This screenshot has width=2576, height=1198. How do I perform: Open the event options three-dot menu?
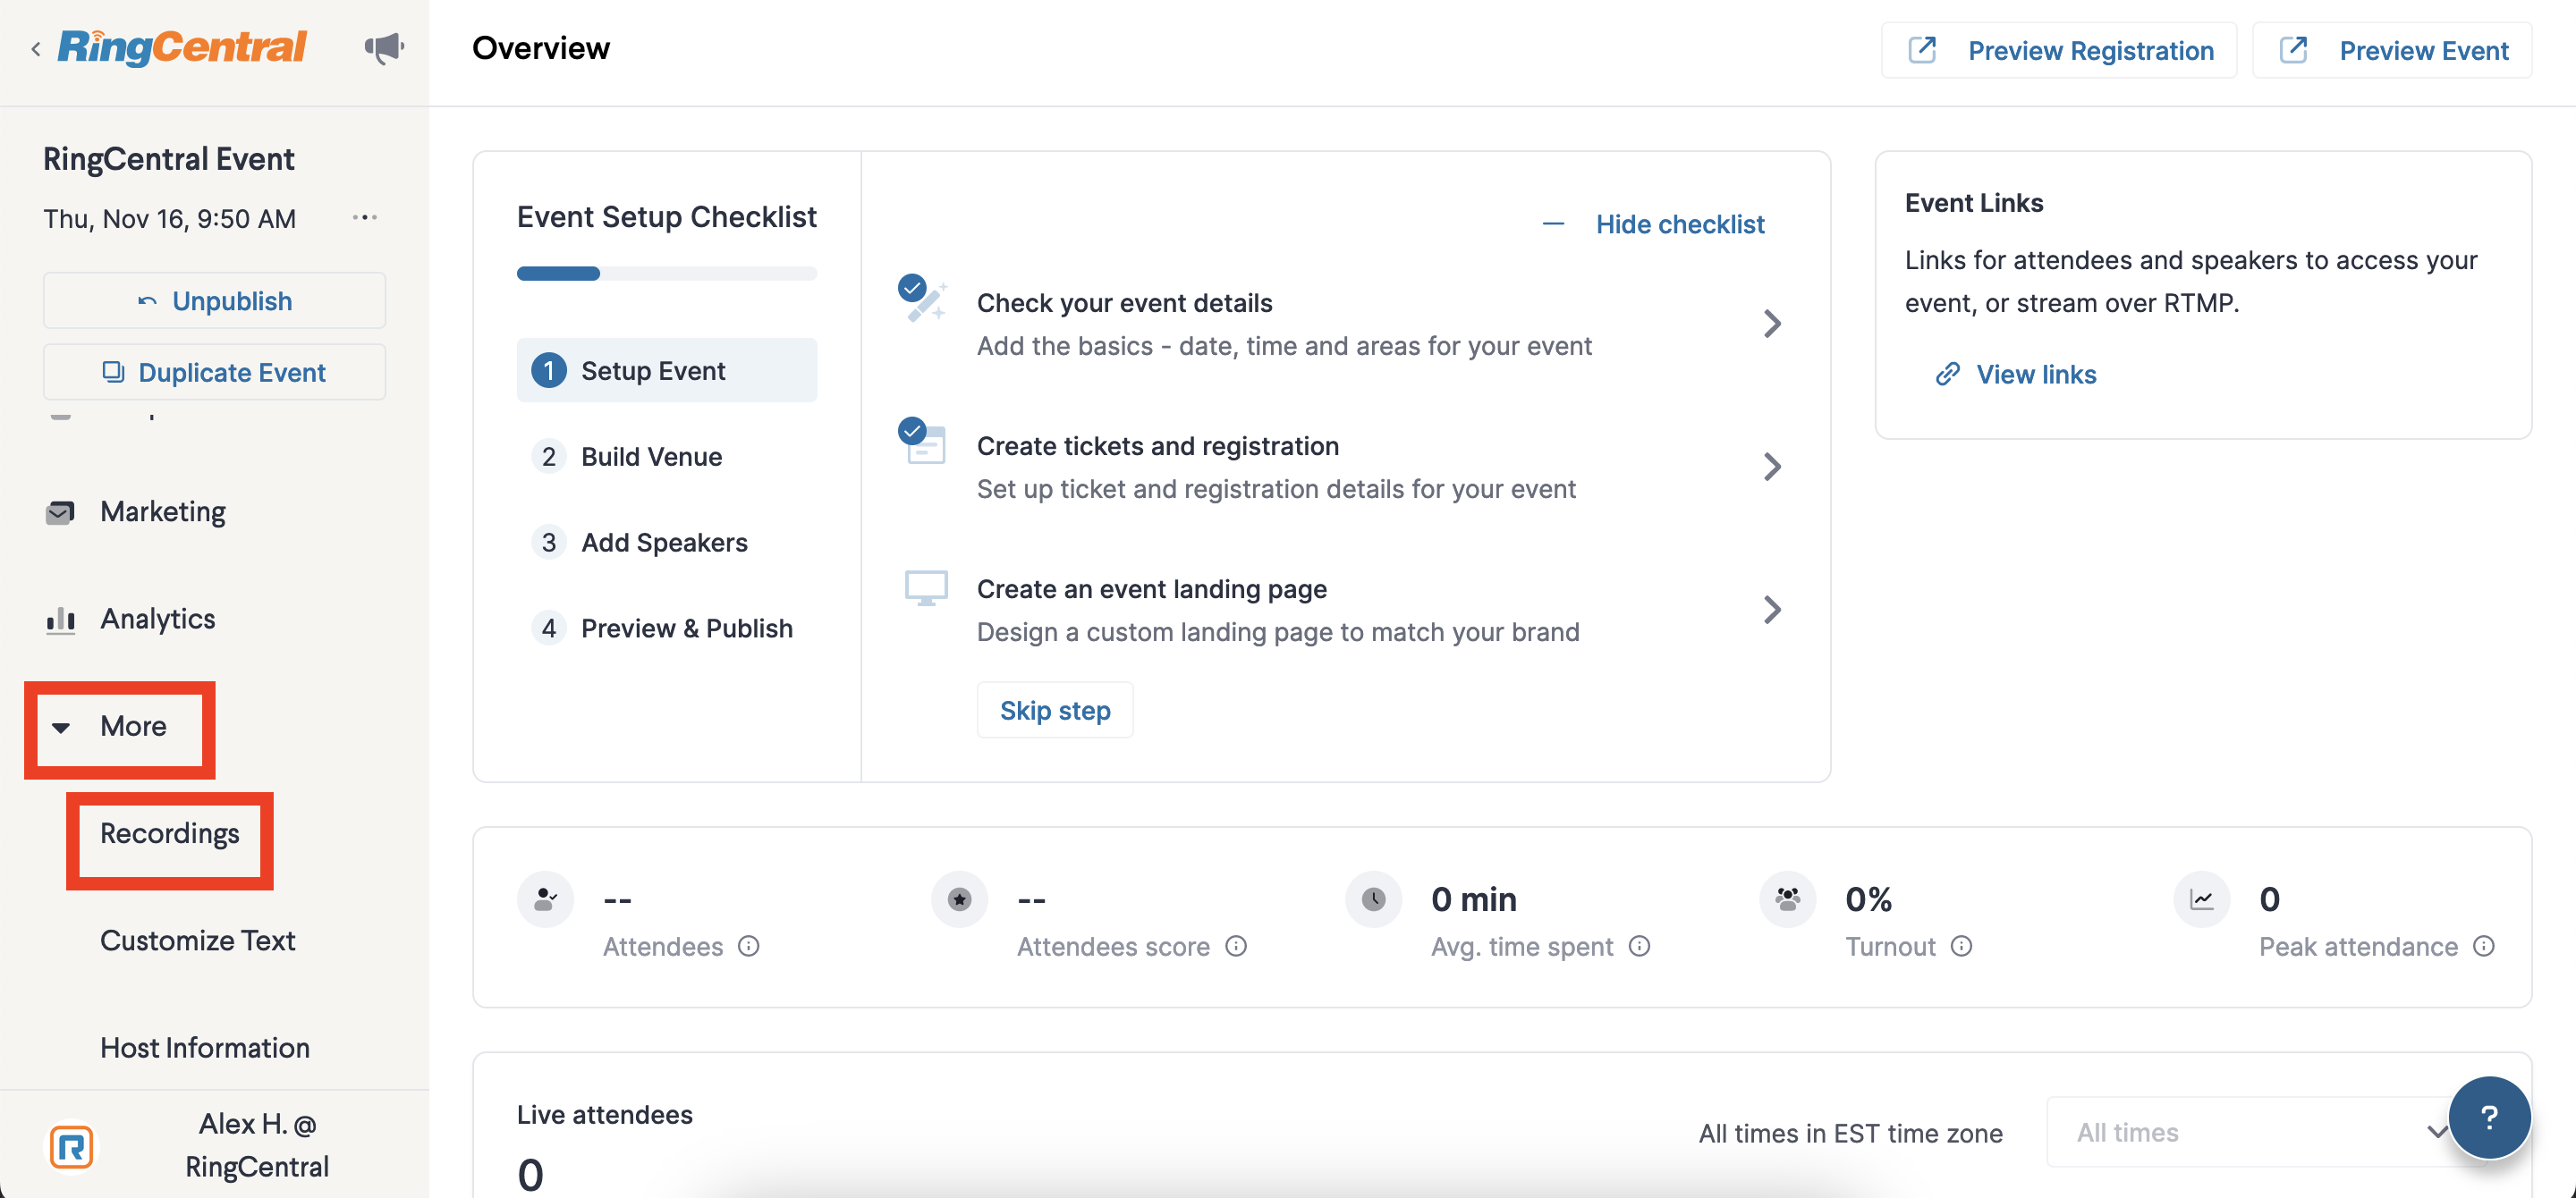(x=365, y=217)
